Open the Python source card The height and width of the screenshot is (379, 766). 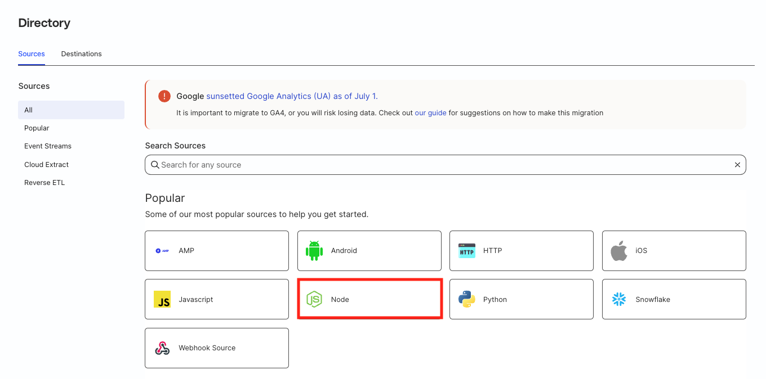click(x=522, y=299)
